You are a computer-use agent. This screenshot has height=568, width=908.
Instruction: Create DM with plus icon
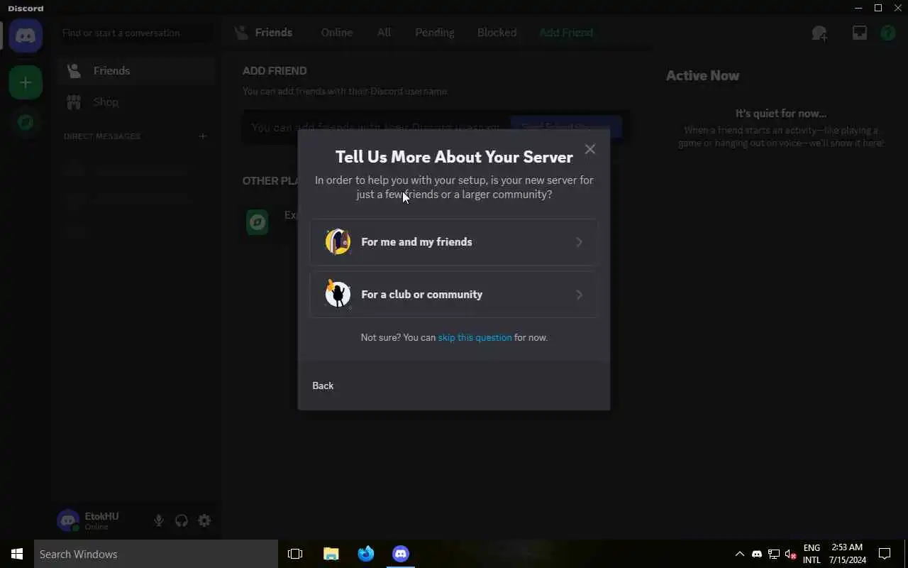pyautogui.click(x=203, y=136)
